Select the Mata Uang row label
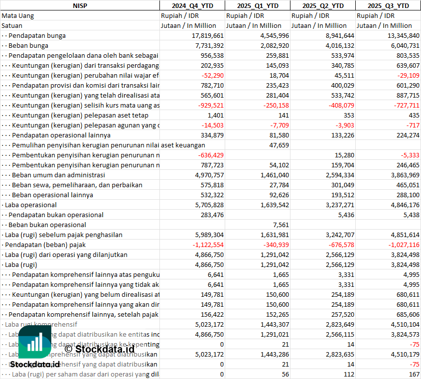Image resolution: width=421 pixels, height=379 pixels. 18,15
